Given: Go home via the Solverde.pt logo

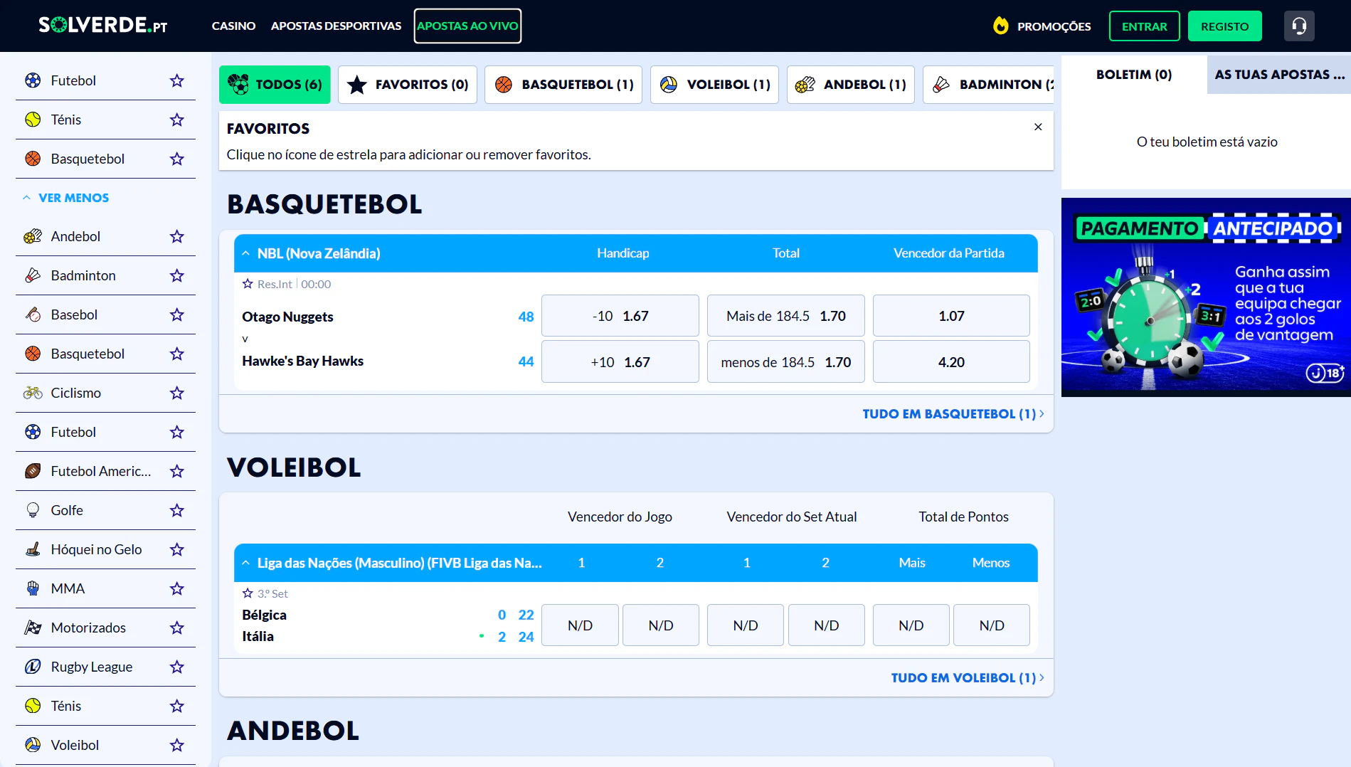Looking at the screenshot, I should pos(103,26).
